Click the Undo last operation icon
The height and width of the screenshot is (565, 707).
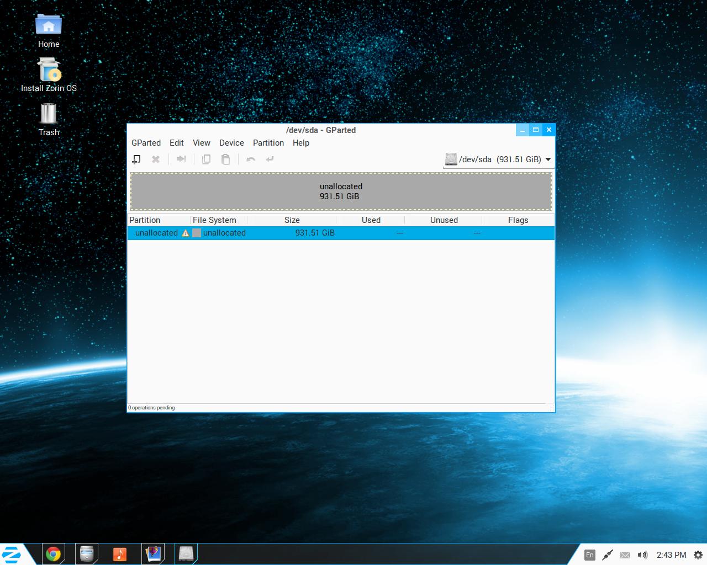(251, 159)
